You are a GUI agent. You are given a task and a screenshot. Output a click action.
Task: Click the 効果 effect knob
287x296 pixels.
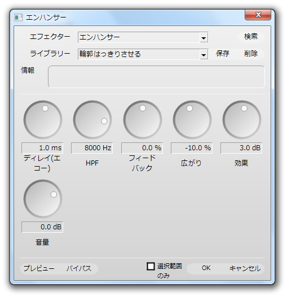(242, 120)
